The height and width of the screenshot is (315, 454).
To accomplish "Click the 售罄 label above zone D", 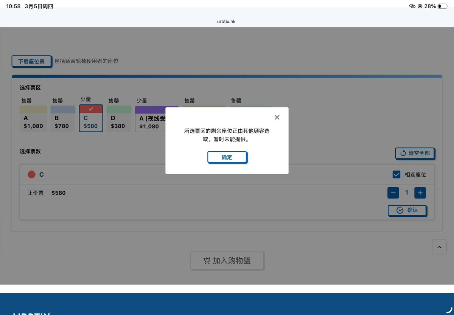I will [114, 101].
